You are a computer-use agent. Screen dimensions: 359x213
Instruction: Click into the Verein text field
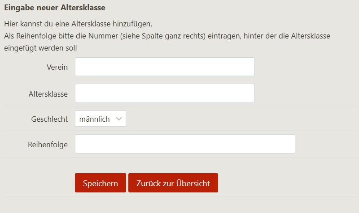tap(164, 67)
